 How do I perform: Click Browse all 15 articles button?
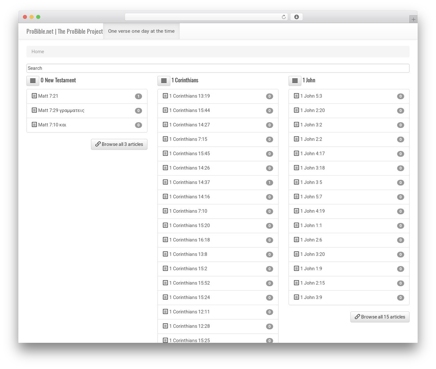pos(380,317)
